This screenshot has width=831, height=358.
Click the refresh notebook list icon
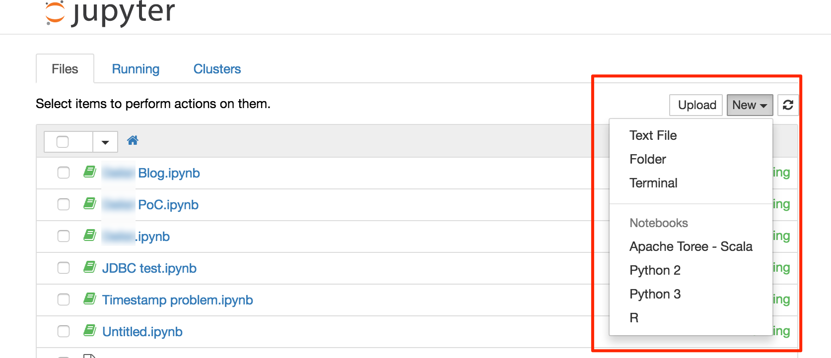[788, 105]
